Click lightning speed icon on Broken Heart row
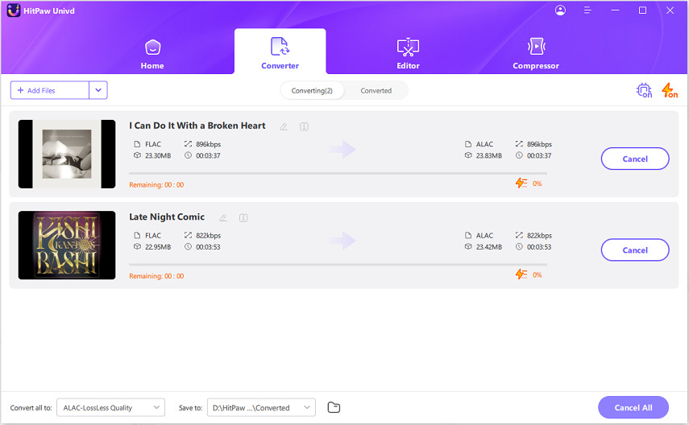The width and height of the screenshot is (689, 425). point(521,183)
